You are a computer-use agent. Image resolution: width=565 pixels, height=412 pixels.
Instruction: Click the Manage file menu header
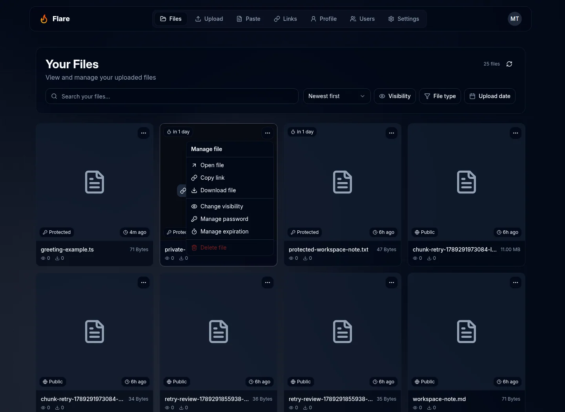pos(206,149)
